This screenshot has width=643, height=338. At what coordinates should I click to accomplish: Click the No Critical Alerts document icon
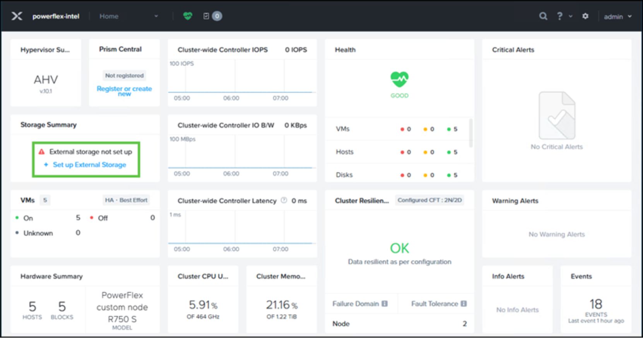click(x=557, y=115)
